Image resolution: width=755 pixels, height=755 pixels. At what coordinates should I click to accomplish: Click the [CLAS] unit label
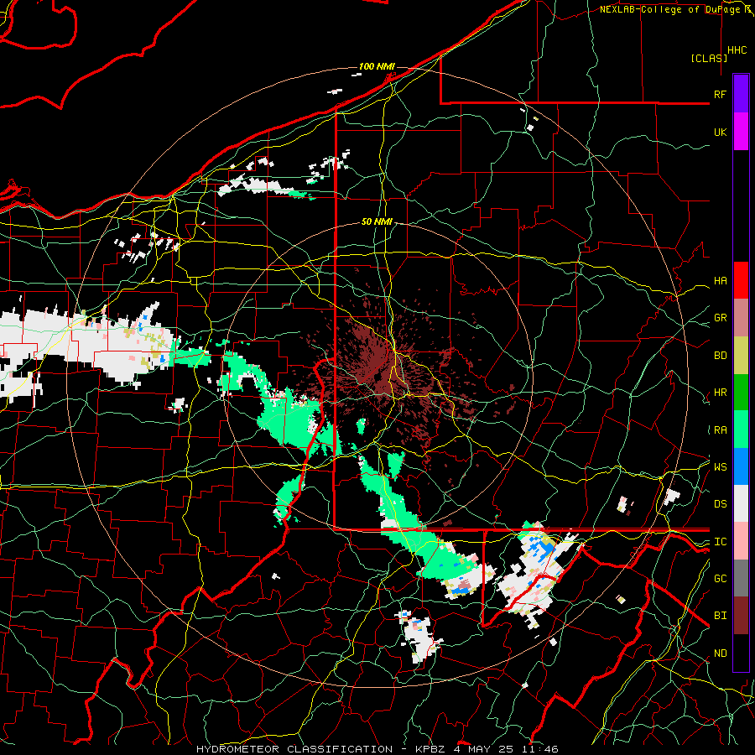click(709, 58)
